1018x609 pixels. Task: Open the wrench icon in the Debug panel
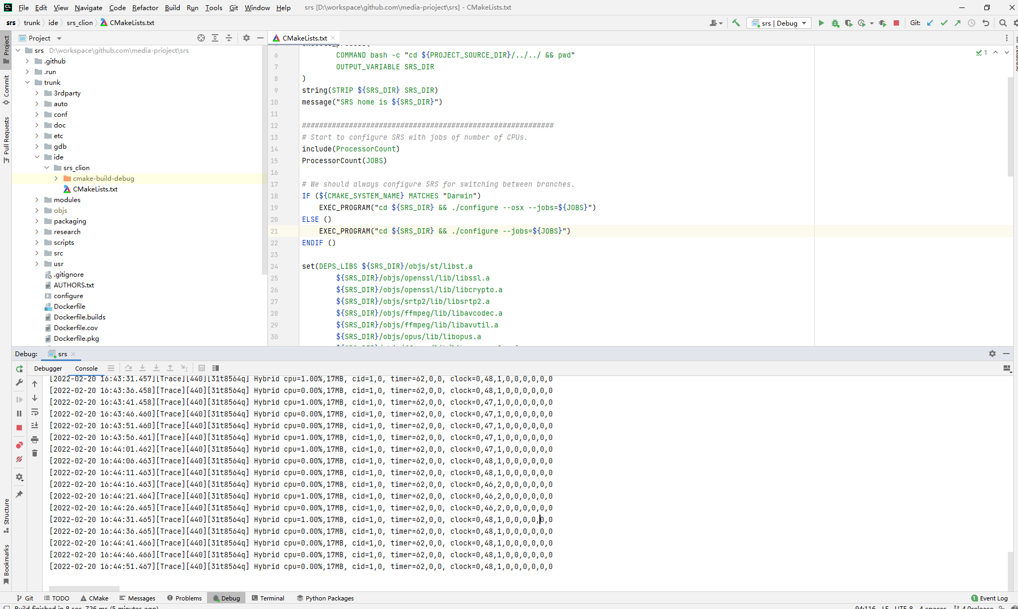pyautogui.click(x=19, y=382)
